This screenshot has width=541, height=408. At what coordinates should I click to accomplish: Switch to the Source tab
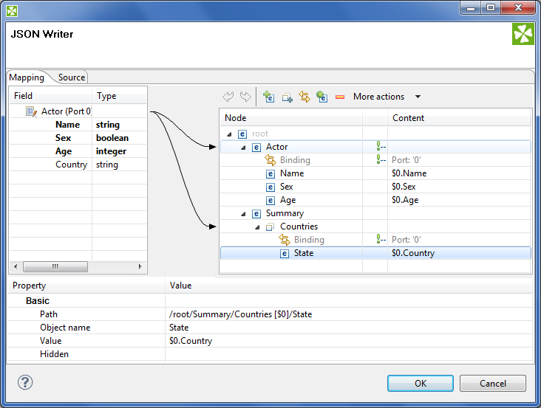tap(72, 77)
